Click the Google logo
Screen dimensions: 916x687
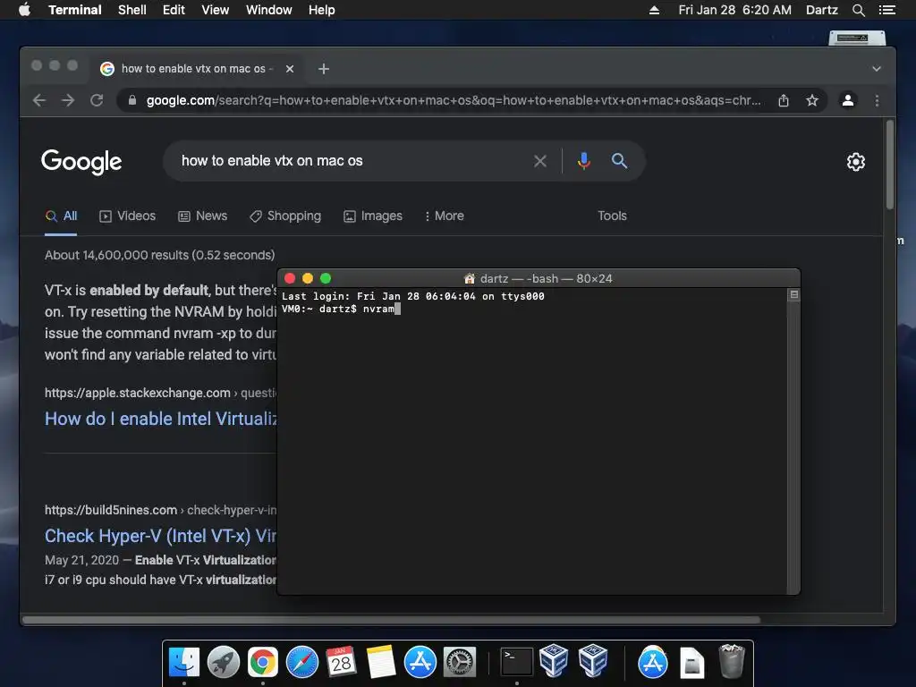[x=81, y=162]
